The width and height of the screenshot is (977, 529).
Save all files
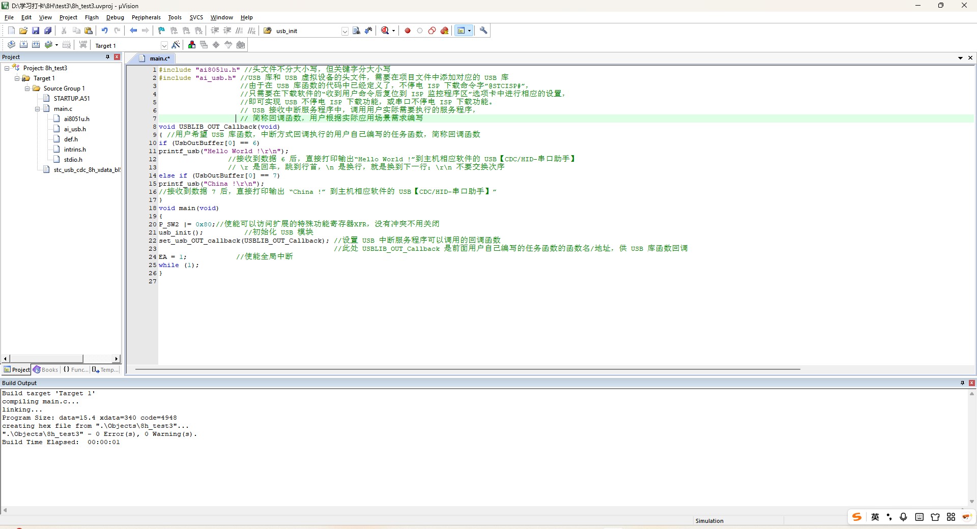48,31
